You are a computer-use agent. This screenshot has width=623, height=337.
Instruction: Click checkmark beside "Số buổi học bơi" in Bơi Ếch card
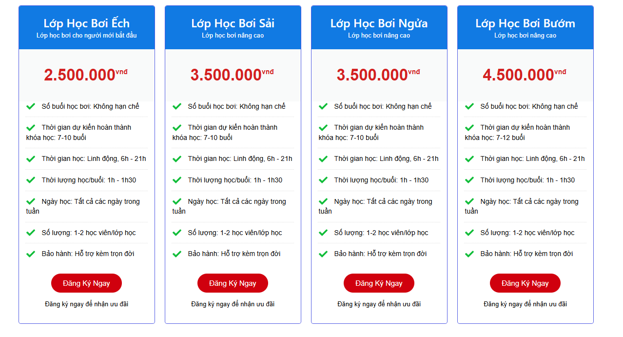(x=31, y=106)
